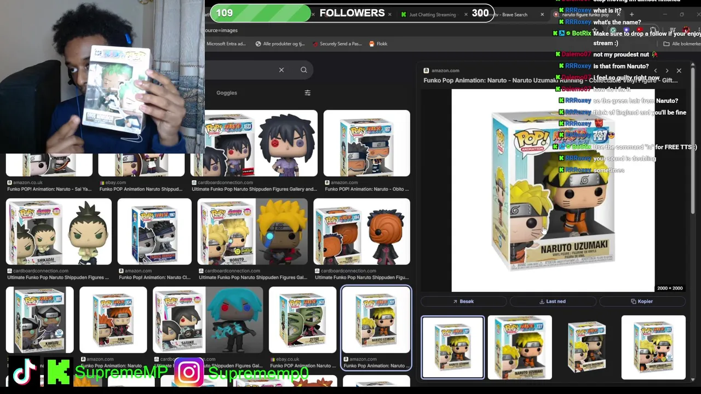Open the Kakuzu Funko image result
The height and width of the screenshot is (394, 701).
pyautogui.click(x=39, y=320)
